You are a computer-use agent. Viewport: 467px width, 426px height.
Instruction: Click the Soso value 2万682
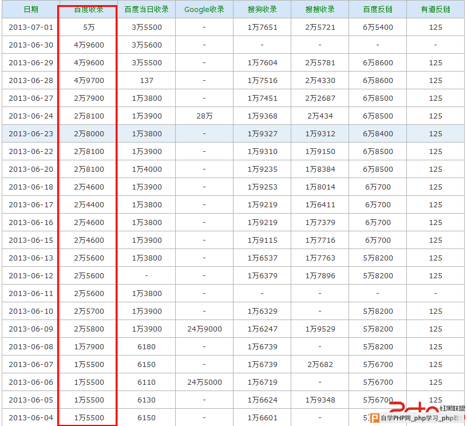(320, 364)
